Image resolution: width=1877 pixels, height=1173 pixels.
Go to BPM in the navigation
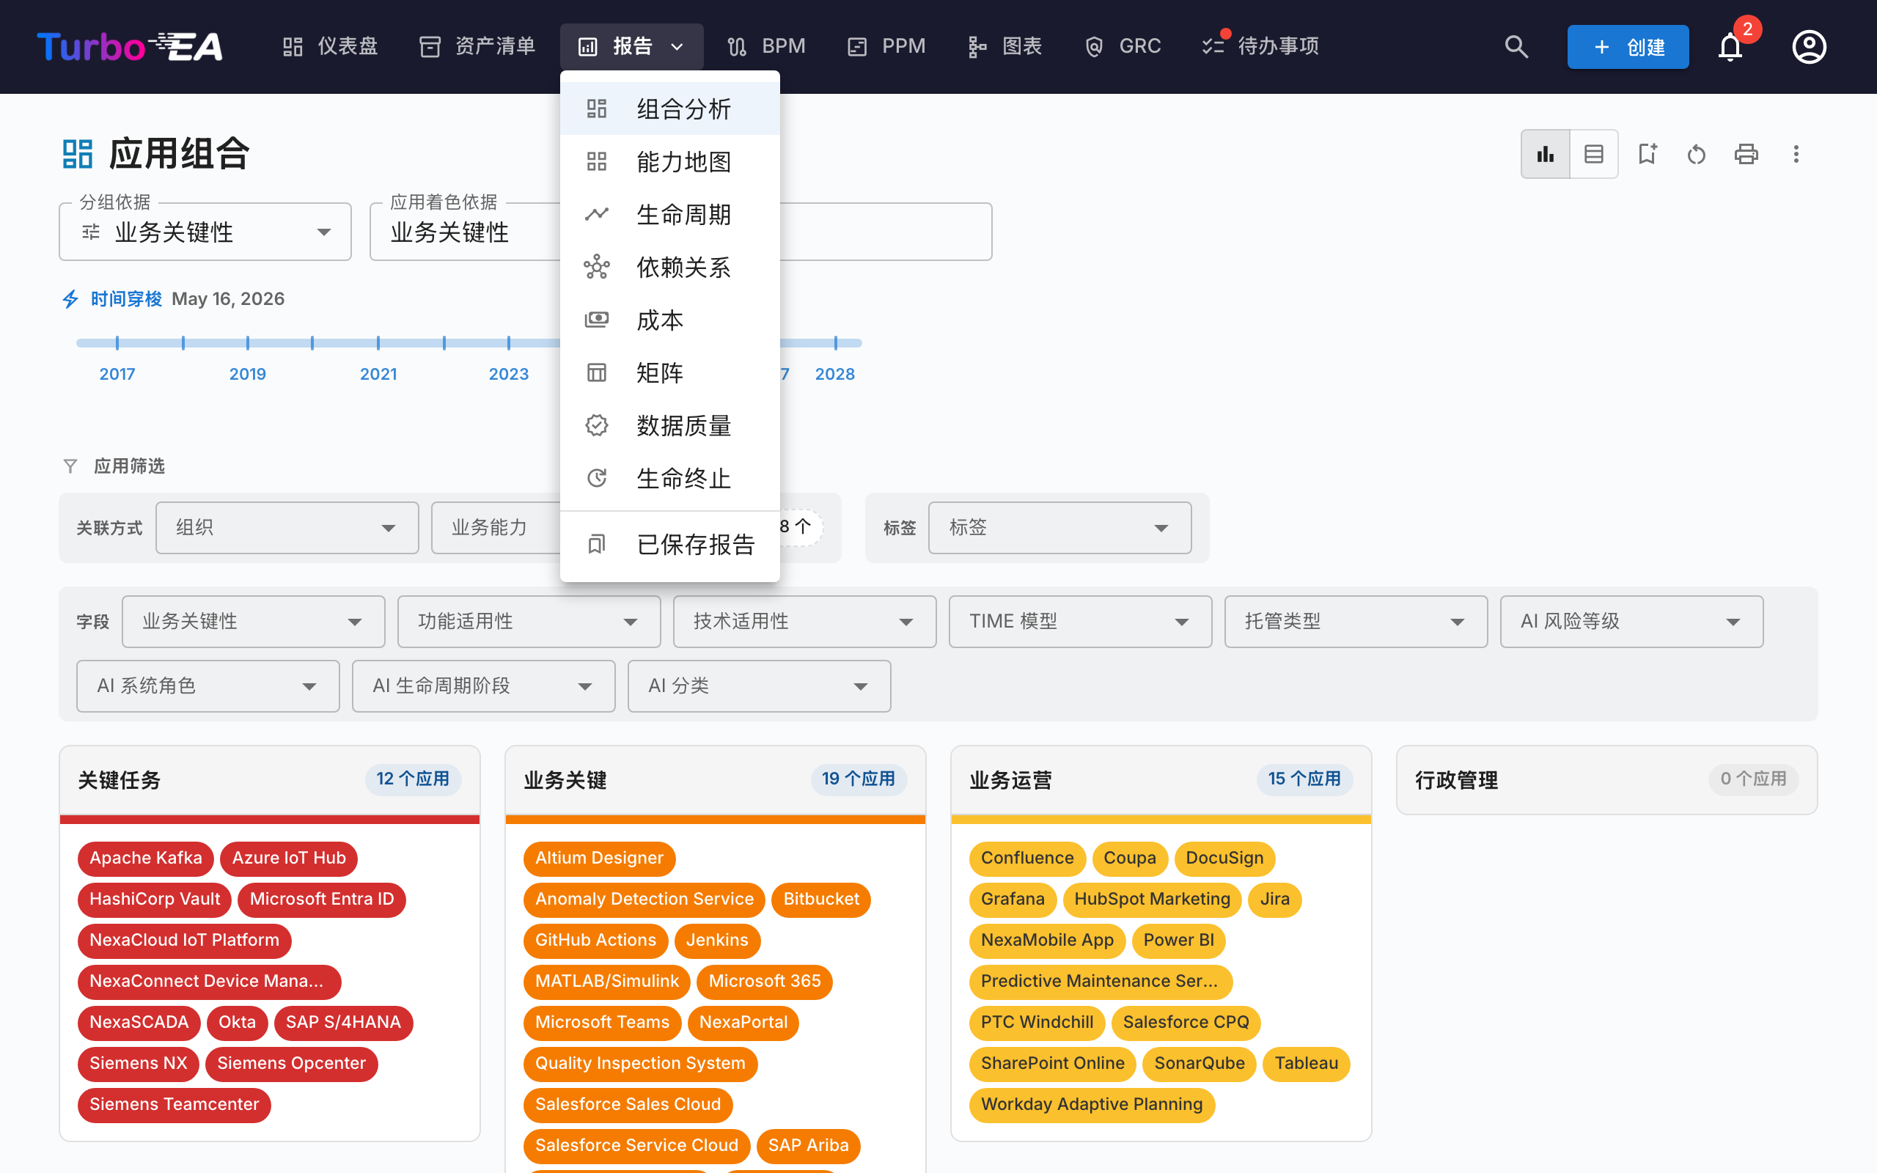766,46
